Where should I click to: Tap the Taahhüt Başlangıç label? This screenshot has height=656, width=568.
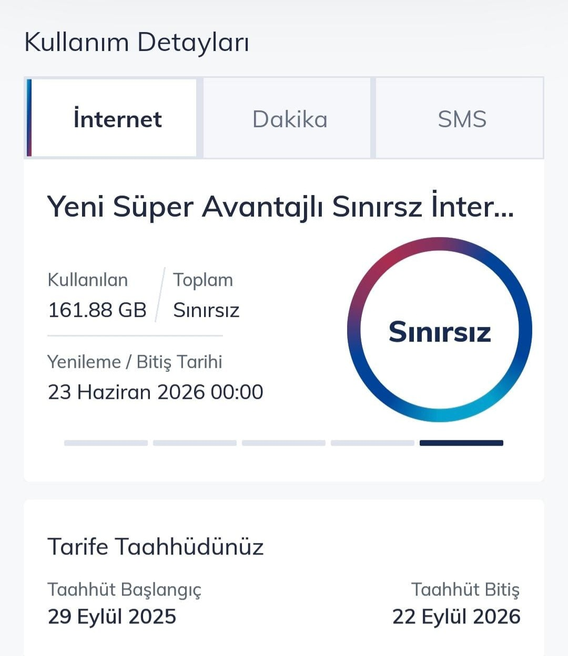[x=124, y=590]
